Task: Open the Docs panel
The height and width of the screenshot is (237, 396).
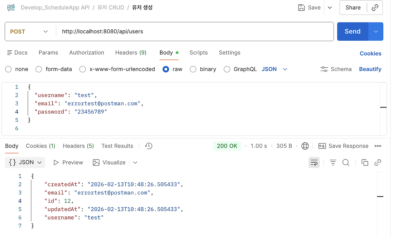Action: coord(17,52)
